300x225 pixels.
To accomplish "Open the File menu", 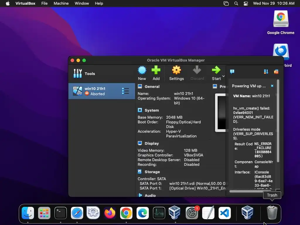I will [45, 4].
